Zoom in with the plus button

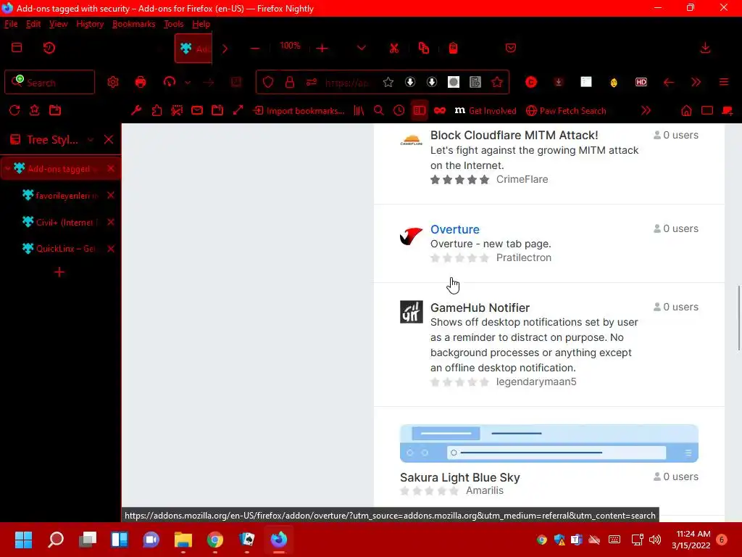[x=322, y=49]
